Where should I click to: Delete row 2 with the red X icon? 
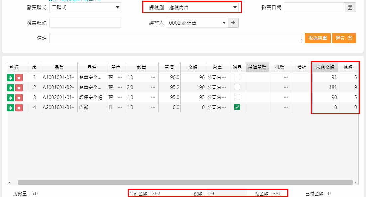19,88
